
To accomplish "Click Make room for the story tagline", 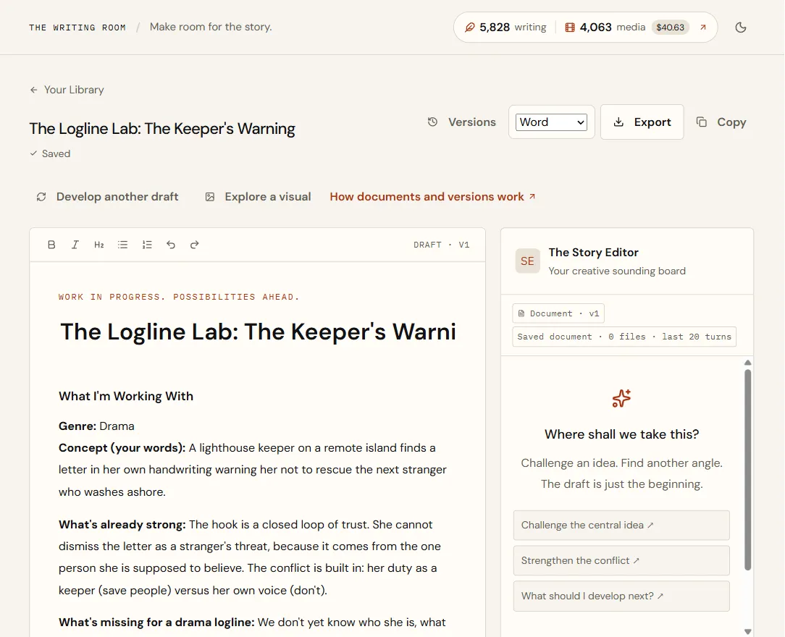I will [211, 27].
